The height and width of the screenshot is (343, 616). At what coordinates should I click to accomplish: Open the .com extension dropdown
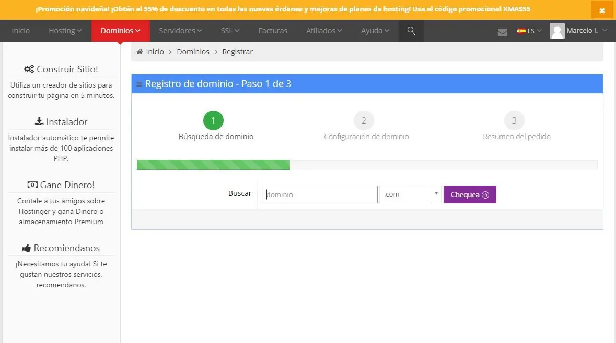click(411, 194)
